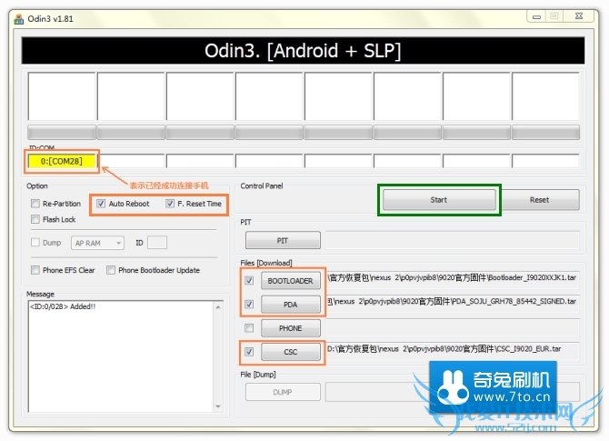Select the yellow 0:[COM28] port box
The width and height of the screenshot is (609, 441).
click(x=62, y=161)
